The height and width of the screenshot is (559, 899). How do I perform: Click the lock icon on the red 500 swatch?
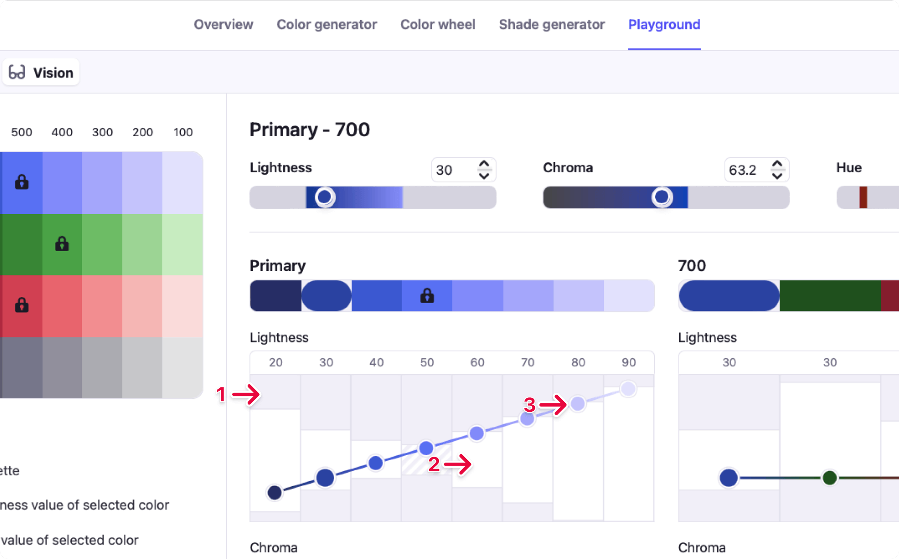[21, 304]
